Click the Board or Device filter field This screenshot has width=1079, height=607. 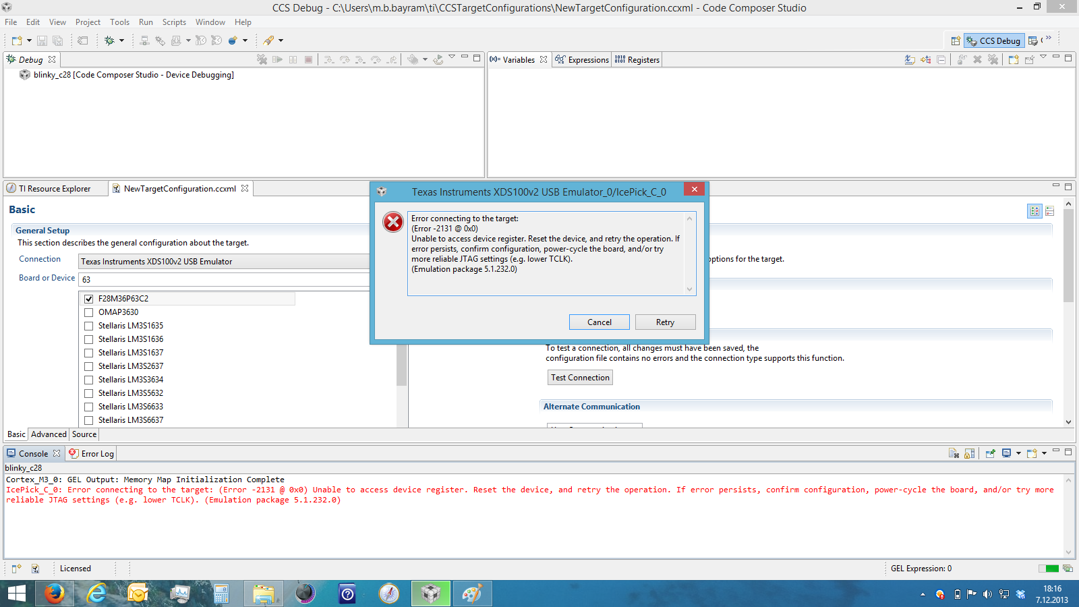(x=225, y=279)
